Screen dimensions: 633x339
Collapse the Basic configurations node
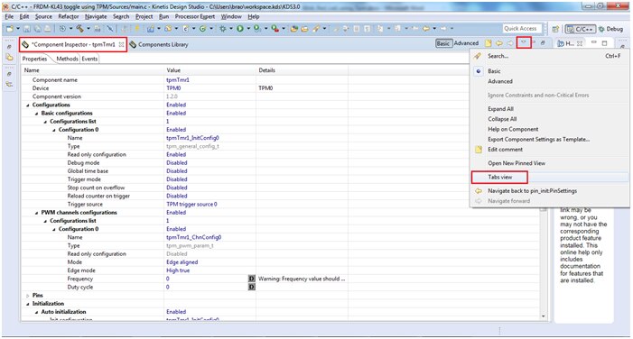(36, 114)
